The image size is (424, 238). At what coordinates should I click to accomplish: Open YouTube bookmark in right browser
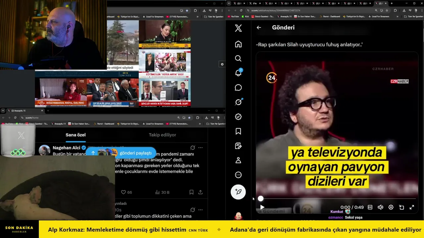pyautogui.click(x=233, y=16)
